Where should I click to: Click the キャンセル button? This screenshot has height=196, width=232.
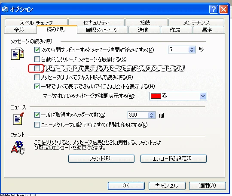[167, 186]
